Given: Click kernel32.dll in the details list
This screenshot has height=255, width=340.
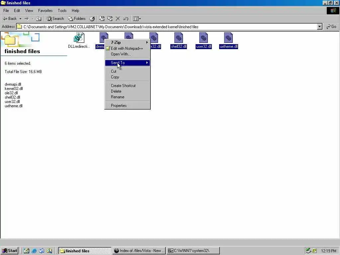Looking at the screenshot, I should click(14, 88).
